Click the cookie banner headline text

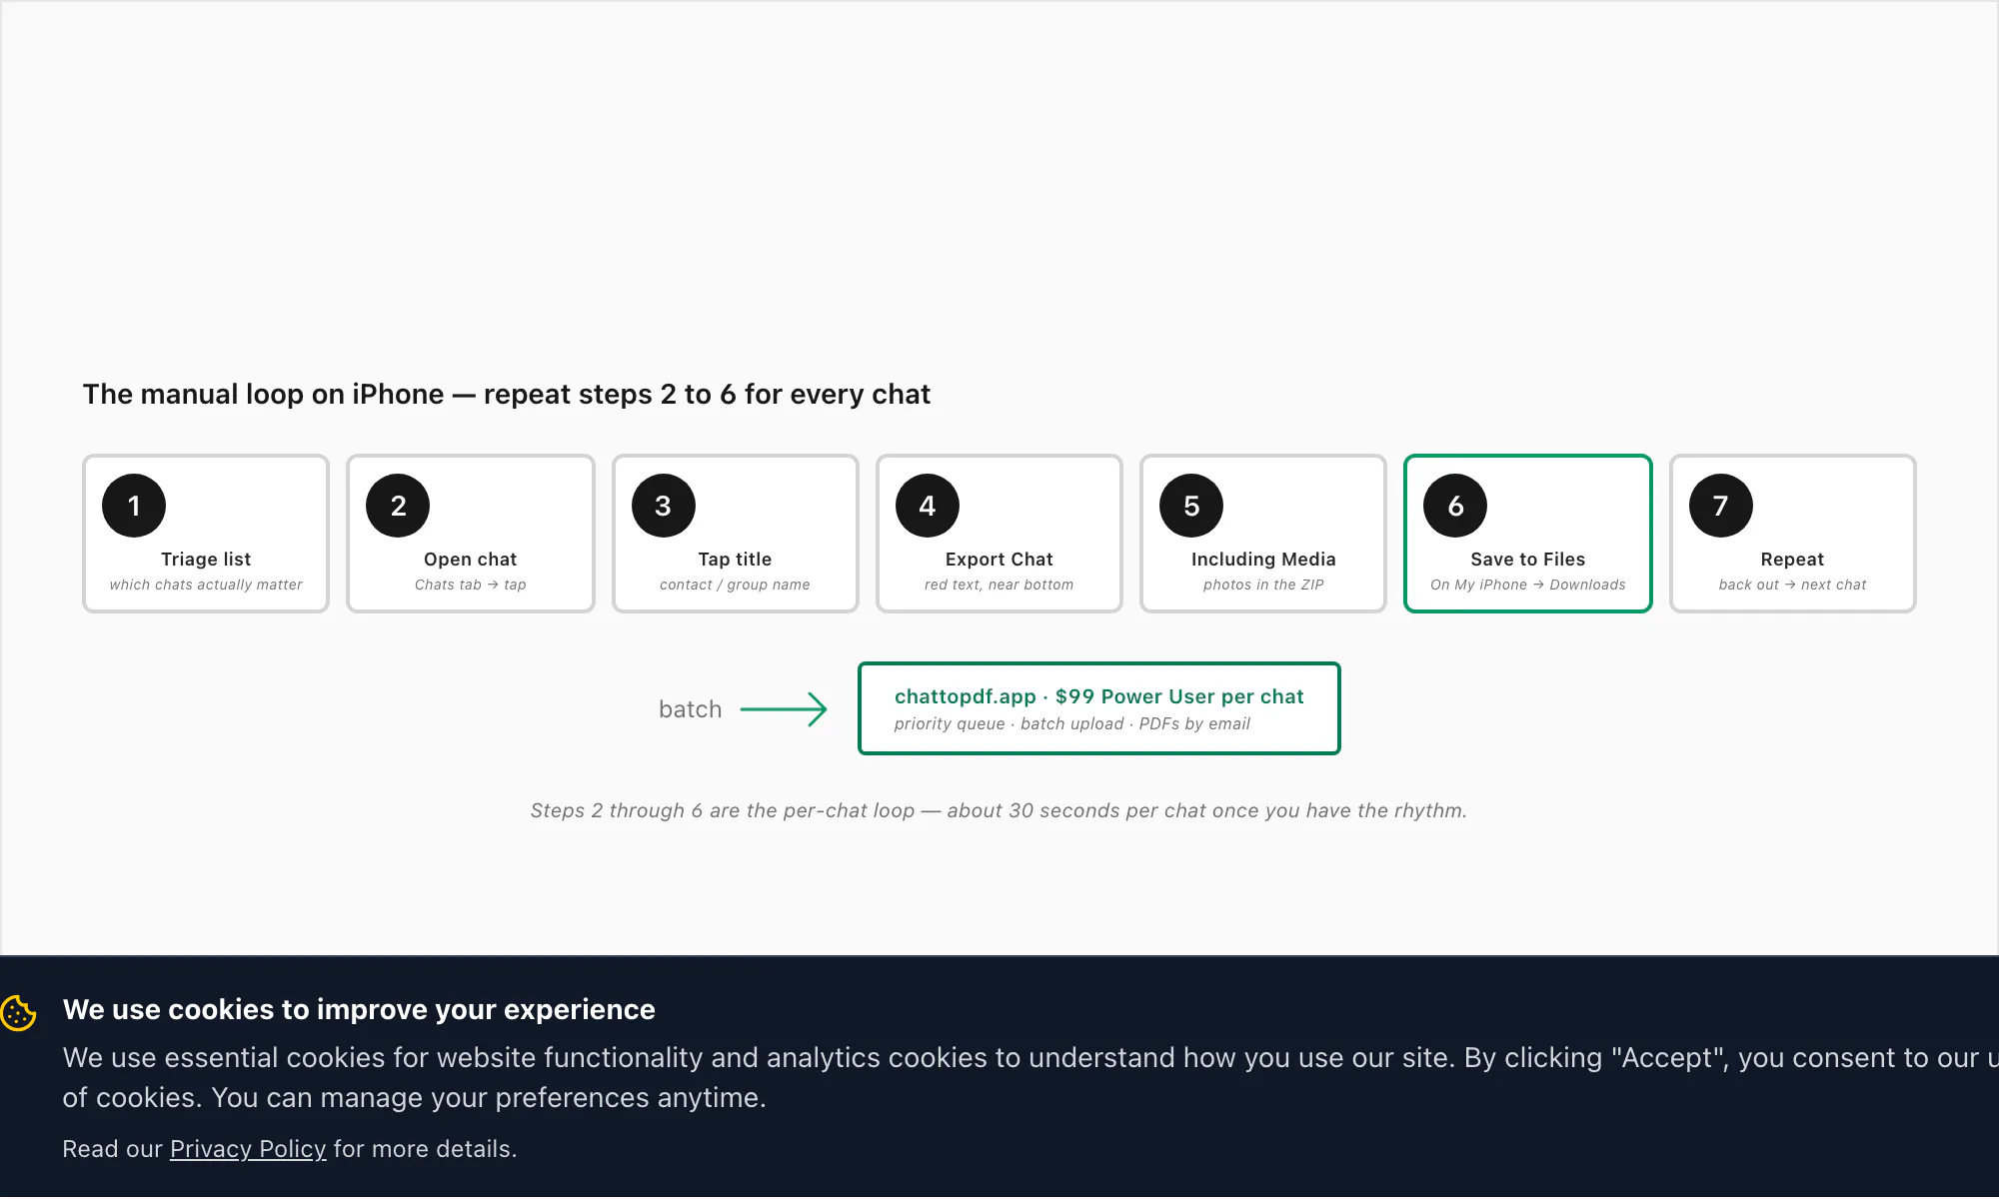[x=359, y=1009]
